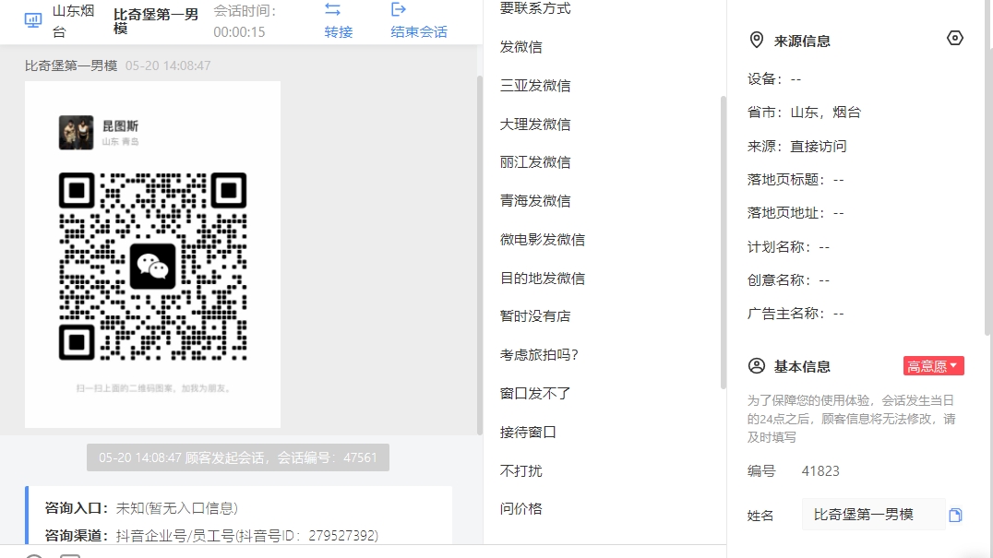The image size is (993, 558).
Task: Choose the 要联系方式 quick reply
Action: pos(535,7)
